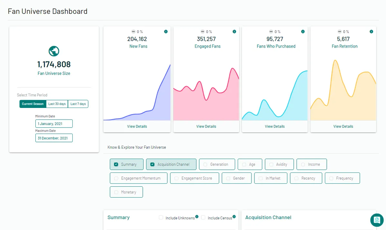Select the Recency checkbox
The image size is (386, 230).
pos(296,178)
